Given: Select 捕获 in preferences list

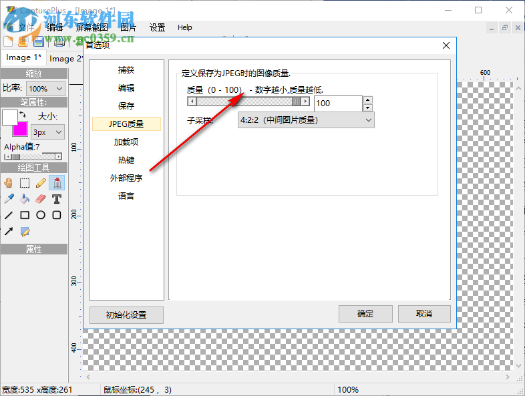Looking at the screenshot, I should pos(126,69).
